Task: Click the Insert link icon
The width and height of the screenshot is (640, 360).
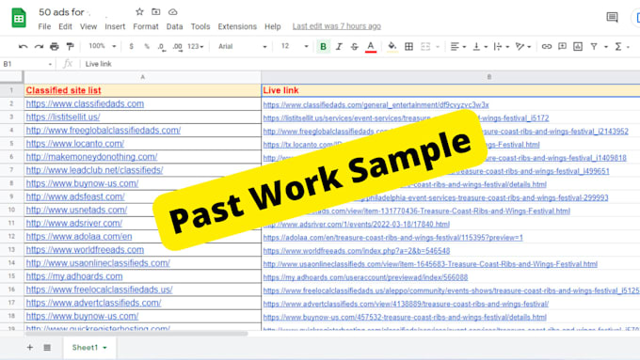Action: click(546, 46)
